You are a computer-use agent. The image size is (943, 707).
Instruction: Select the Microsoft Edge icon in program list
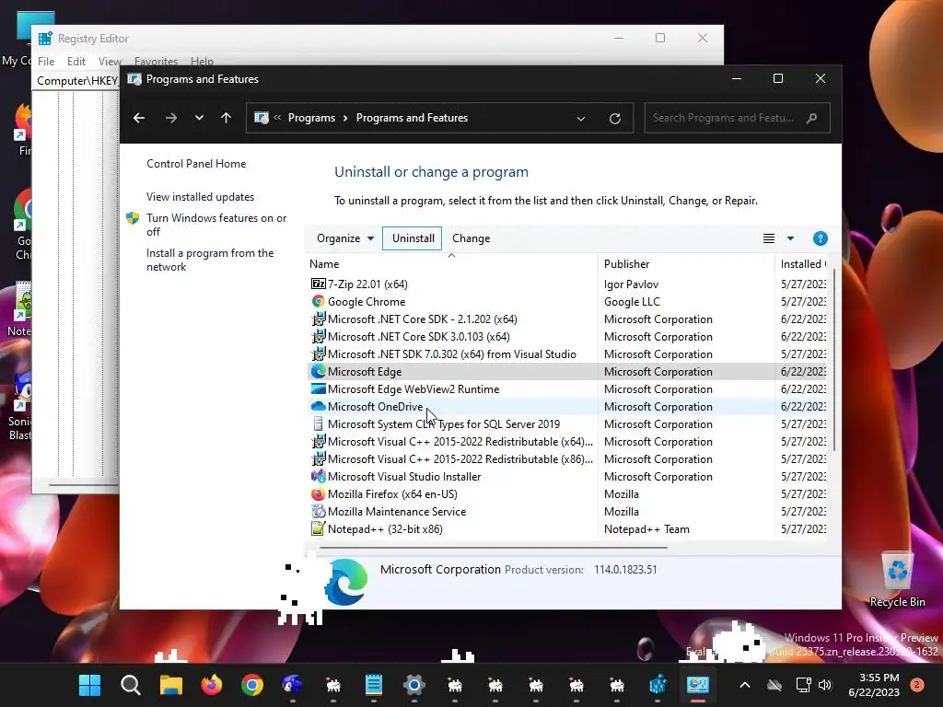(318, 372)
